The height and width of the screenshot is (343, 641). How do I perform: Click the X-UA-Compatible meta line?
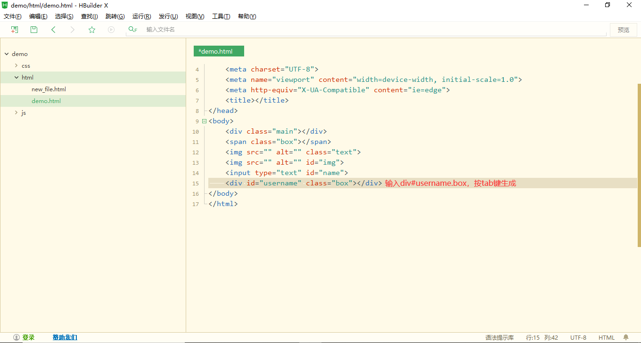(x=337, y=90)
